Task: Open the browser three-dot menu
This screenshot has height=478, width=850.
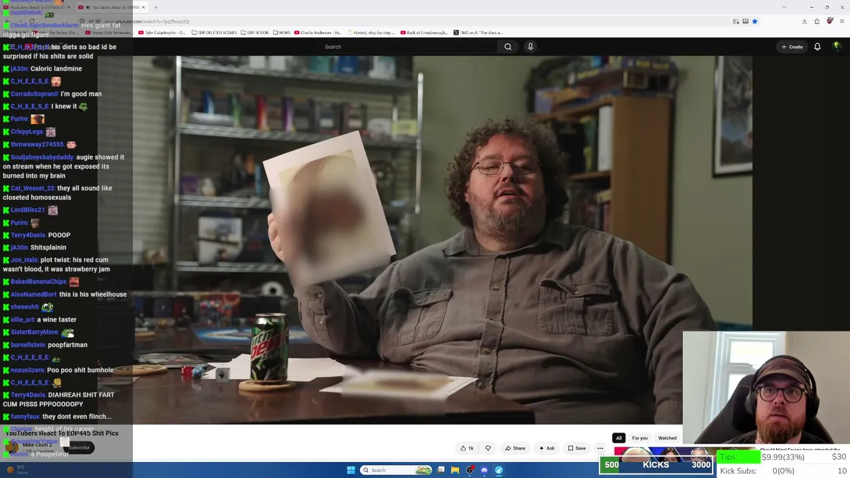Action: 841,21
